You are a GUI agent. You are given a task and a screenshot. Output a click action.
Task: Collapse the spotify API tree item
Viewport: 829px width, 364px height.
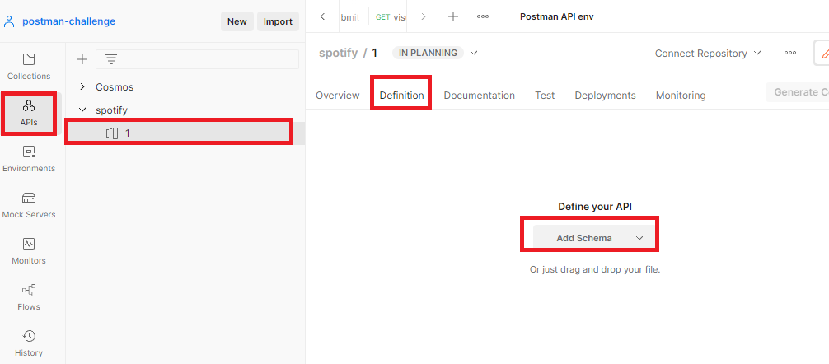(x=82, y=110)
